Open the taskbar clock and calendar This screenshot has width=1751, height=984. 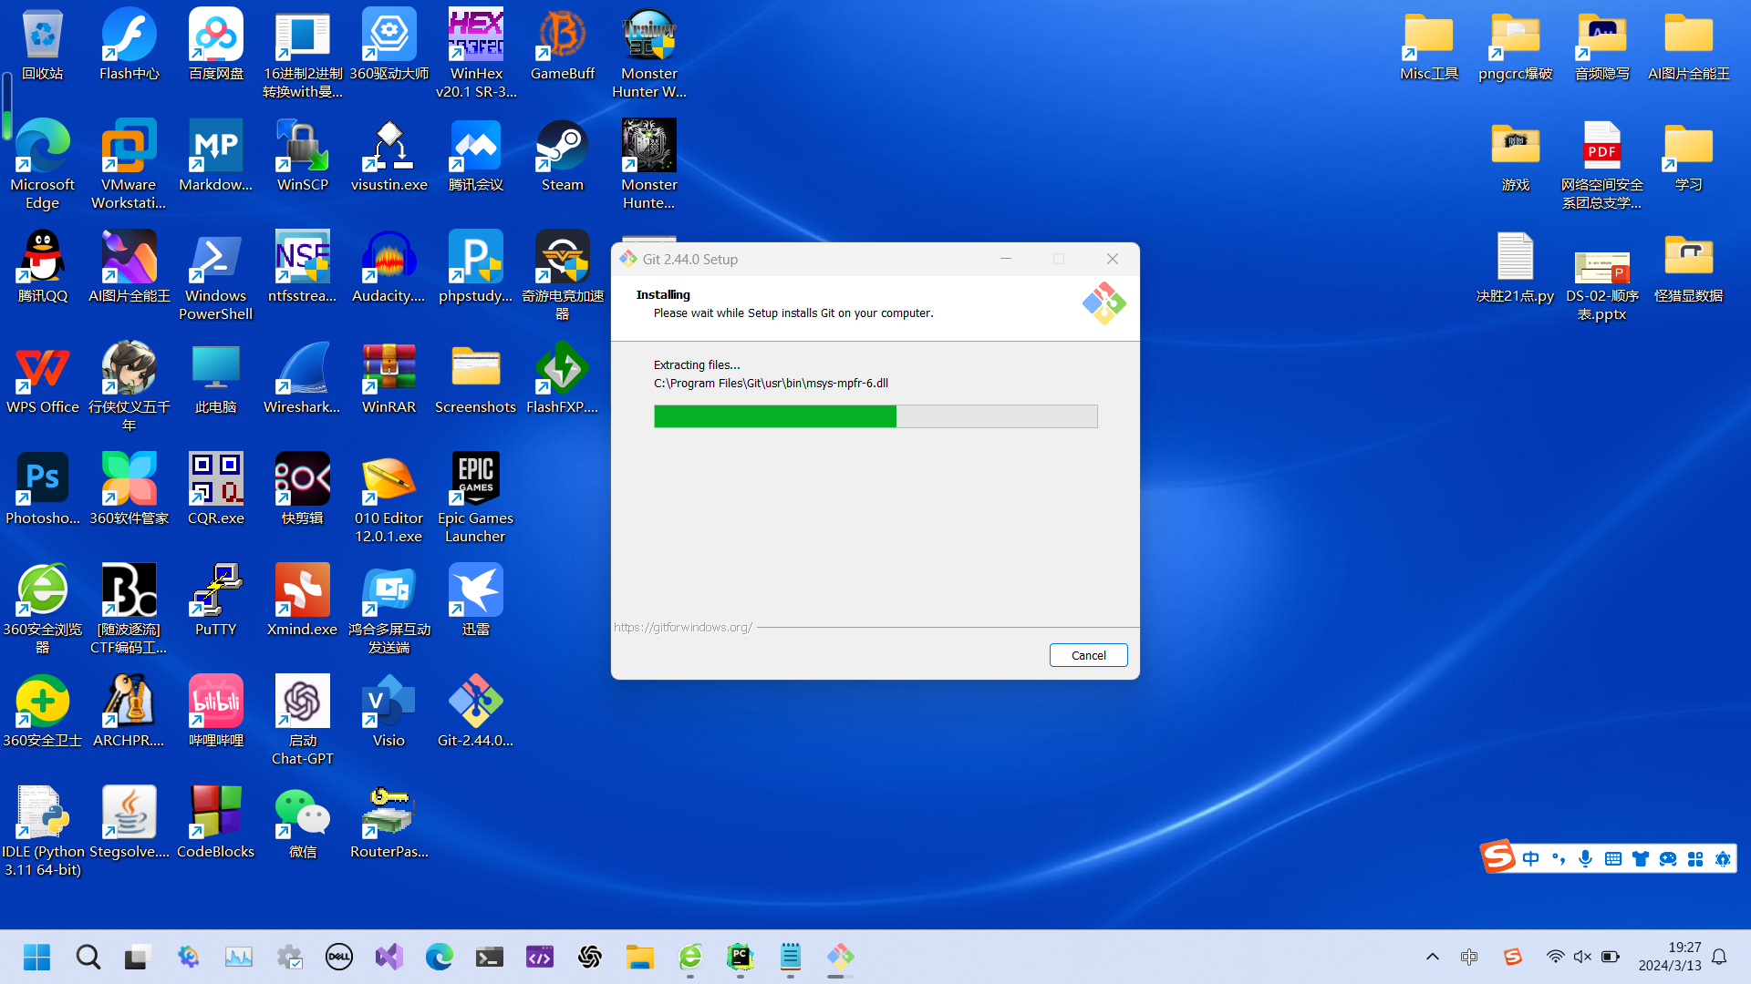click(1670, 957)
